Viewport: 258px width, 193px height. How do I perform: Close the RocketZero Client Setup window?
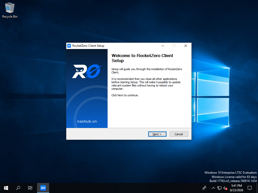pos(186,46)
